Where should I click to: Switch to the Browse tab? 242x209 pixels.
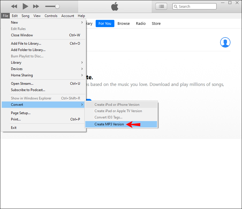coord(124,23)
